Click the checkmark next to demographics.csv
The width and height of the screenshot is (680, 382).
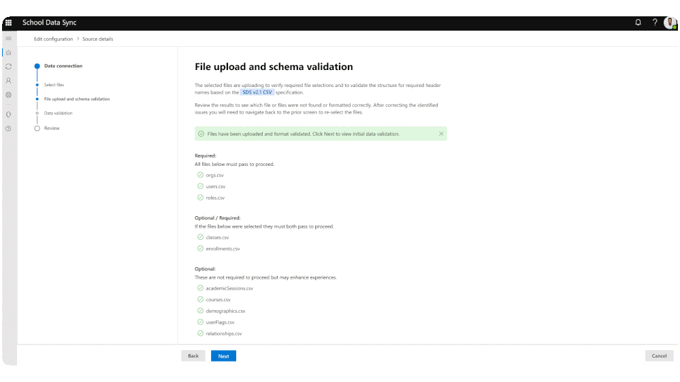pyautogui.click(x=200, y=311)
